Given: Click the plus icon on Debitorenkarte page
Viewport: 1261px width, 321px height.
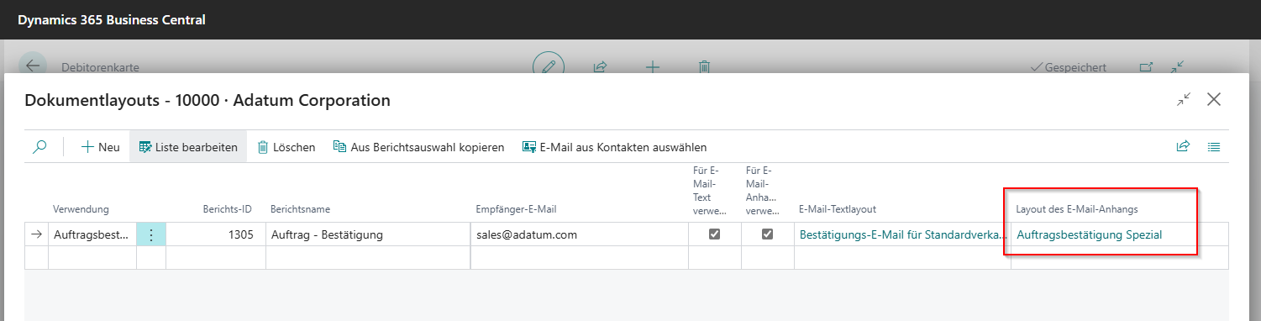Looking at the screenshot, I should tap(652, 66).
